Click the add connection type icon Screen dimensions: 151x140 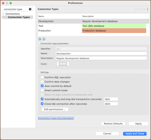click(40, 39)
